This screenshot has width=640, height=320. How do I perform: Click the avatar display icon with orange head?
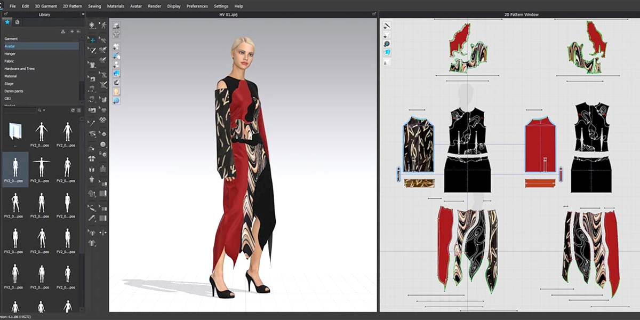116,91
